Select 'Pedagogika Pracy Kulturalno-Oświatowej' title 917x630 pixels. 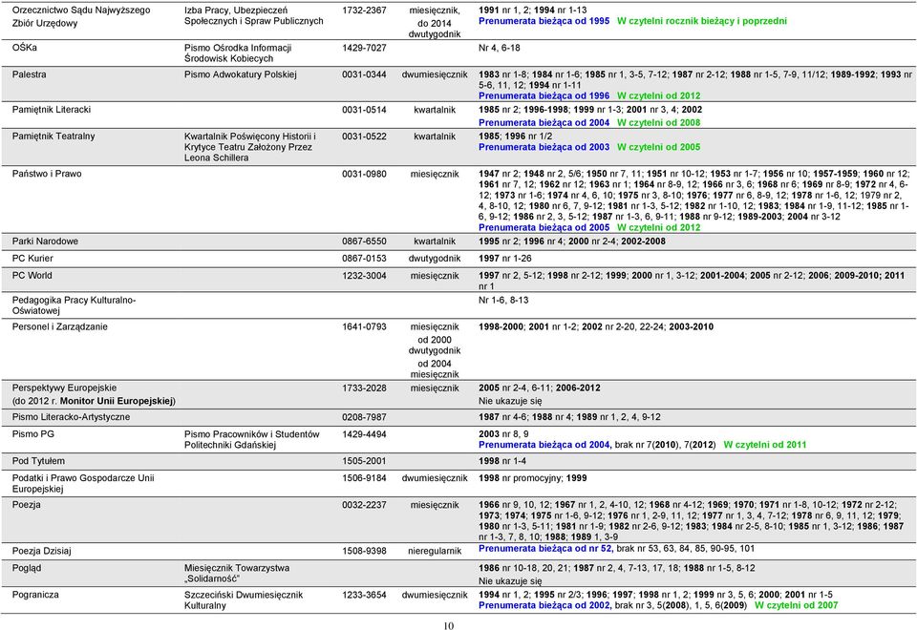coord(74,305)
